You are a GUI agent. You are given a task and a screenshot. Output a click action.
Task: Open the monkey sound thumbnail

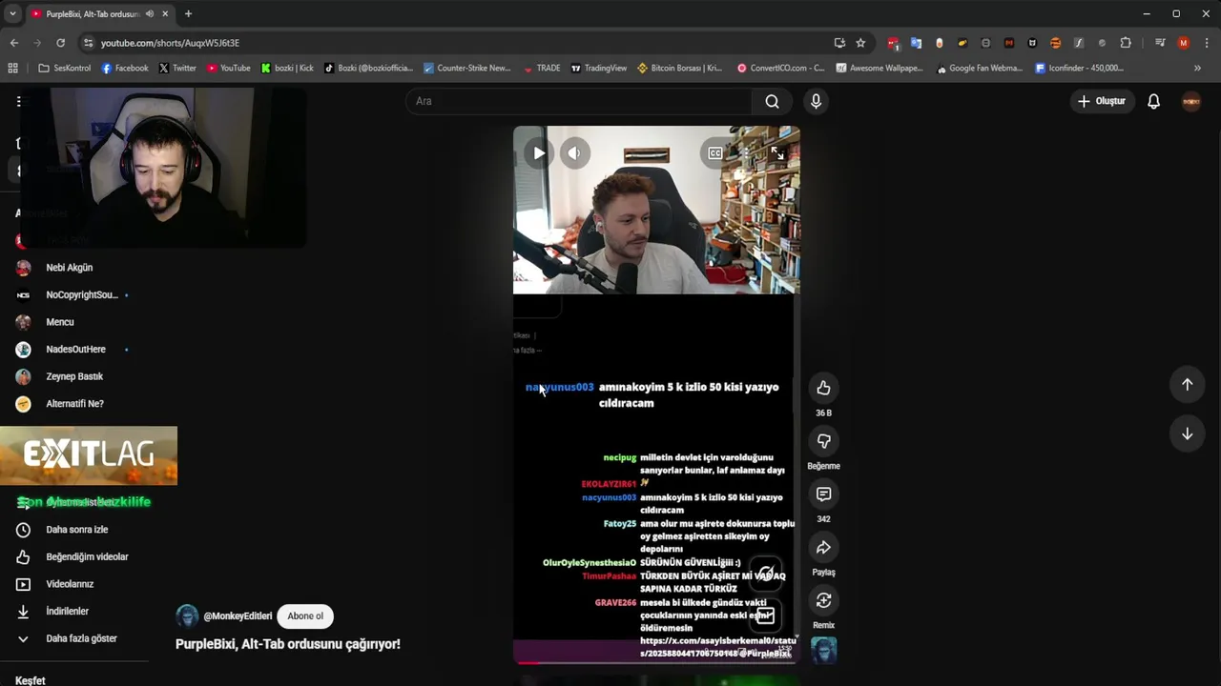823,651
